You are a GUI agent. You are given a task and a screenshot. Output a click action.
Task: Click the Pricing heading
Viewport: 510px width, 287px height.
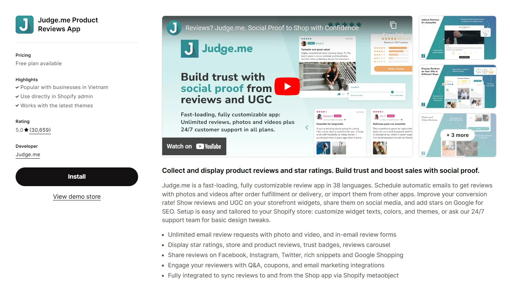[x=23, y=55]
